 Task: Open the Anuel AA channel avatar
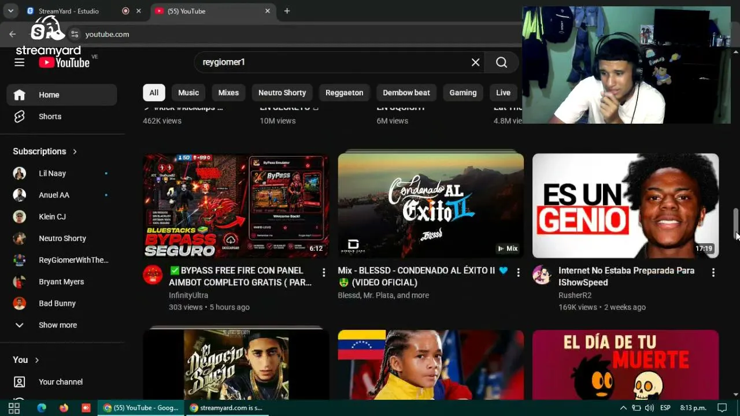(20, 195)
